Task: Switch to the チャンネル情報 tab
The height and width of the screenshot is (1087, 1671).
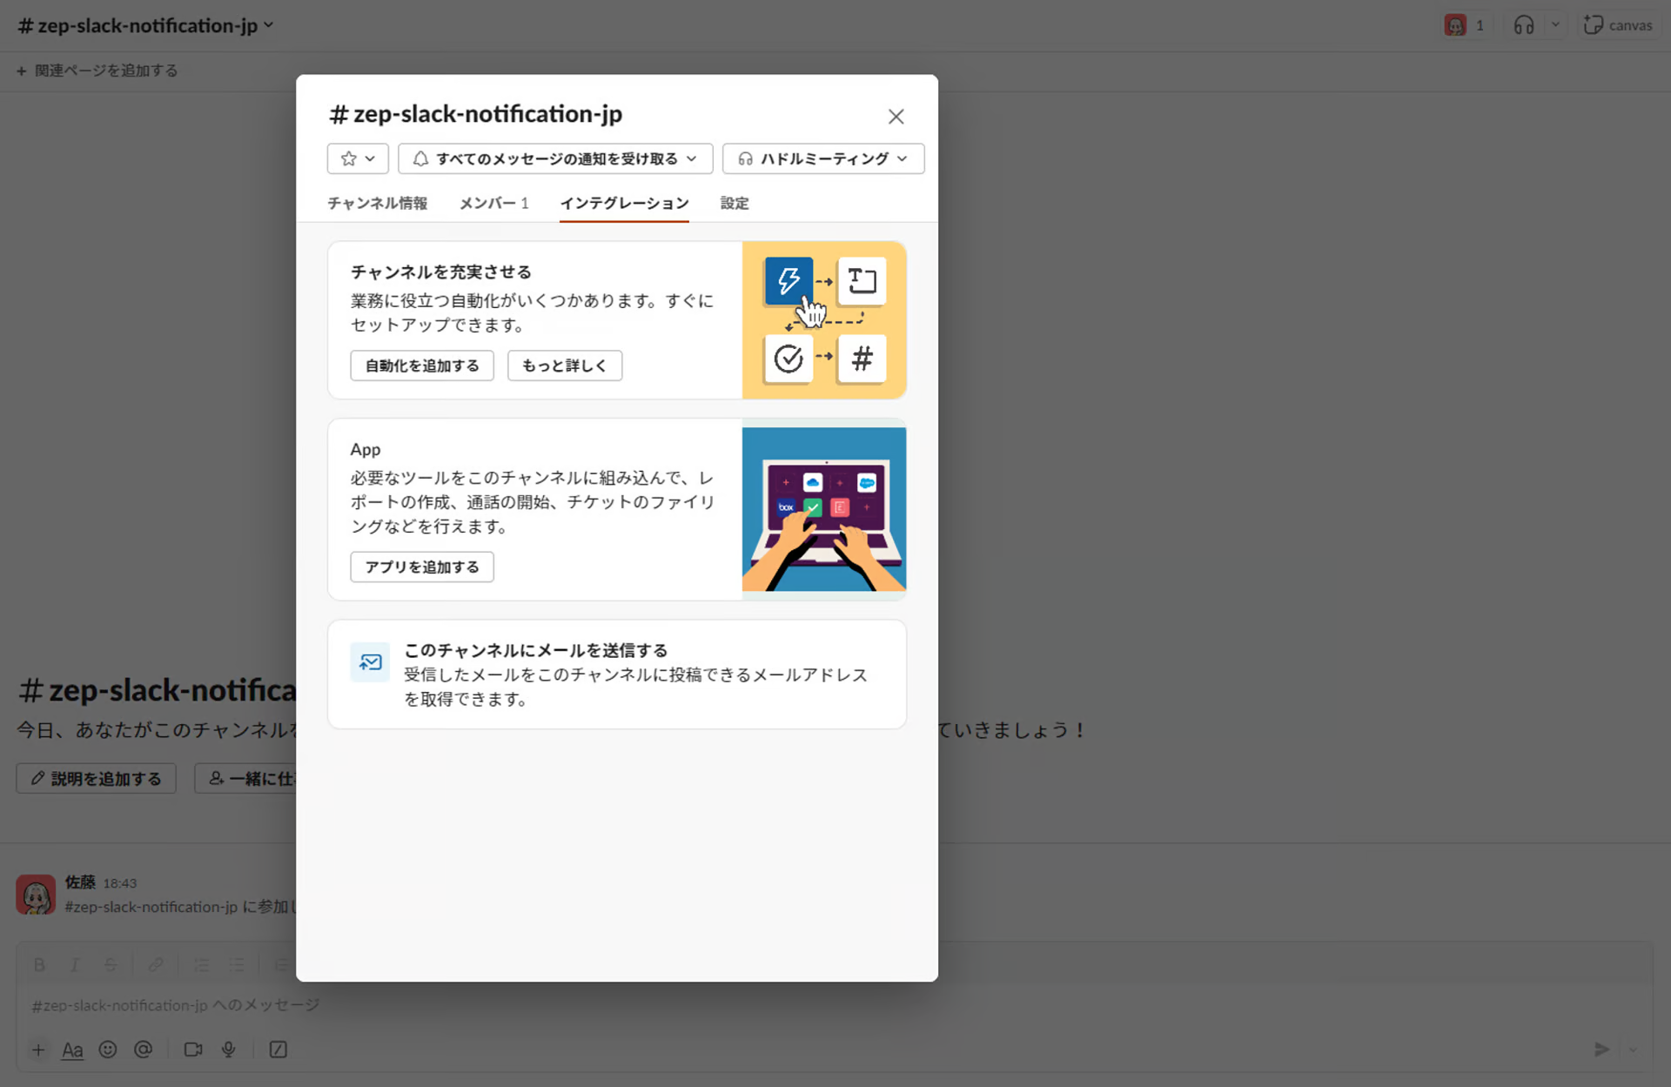Action: (x=377, y=203)
